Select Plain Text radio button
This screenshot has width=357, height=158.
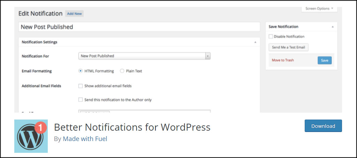(122, 71)
